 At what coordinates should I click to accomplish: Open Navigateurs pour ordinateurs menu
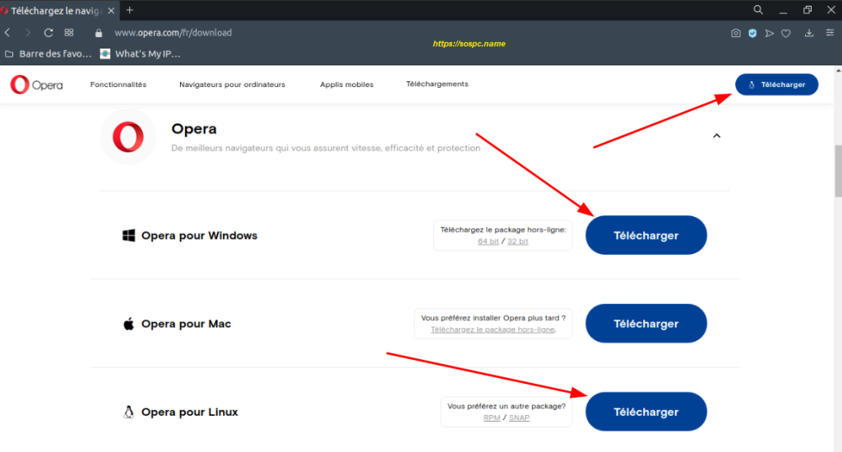[232, 85]
